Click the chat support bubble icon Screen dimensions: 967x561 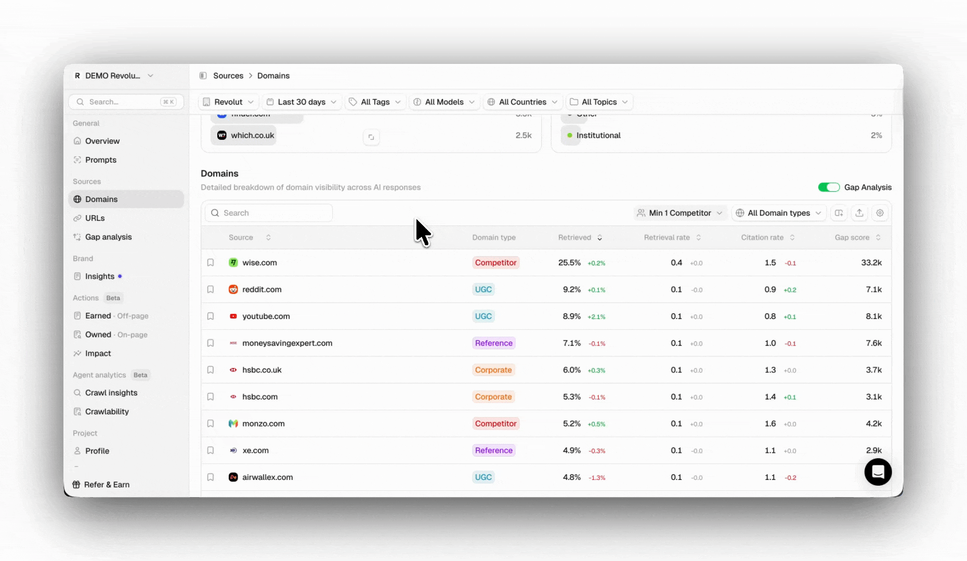pyautogui.click(x=878, y=472)
